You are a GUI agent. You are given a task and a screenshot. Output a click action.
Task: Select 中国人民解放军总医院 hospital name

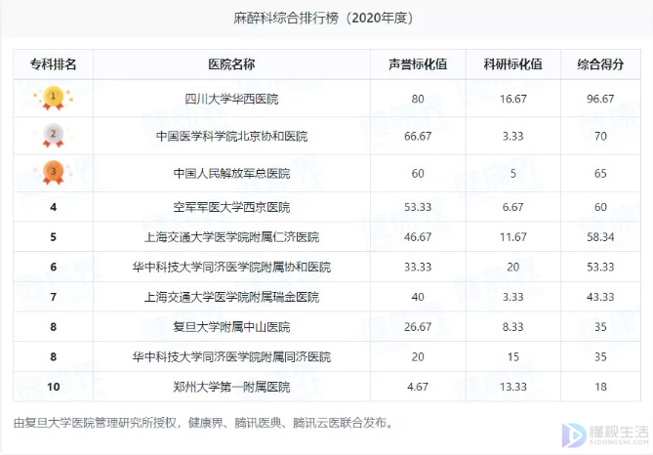231,174
